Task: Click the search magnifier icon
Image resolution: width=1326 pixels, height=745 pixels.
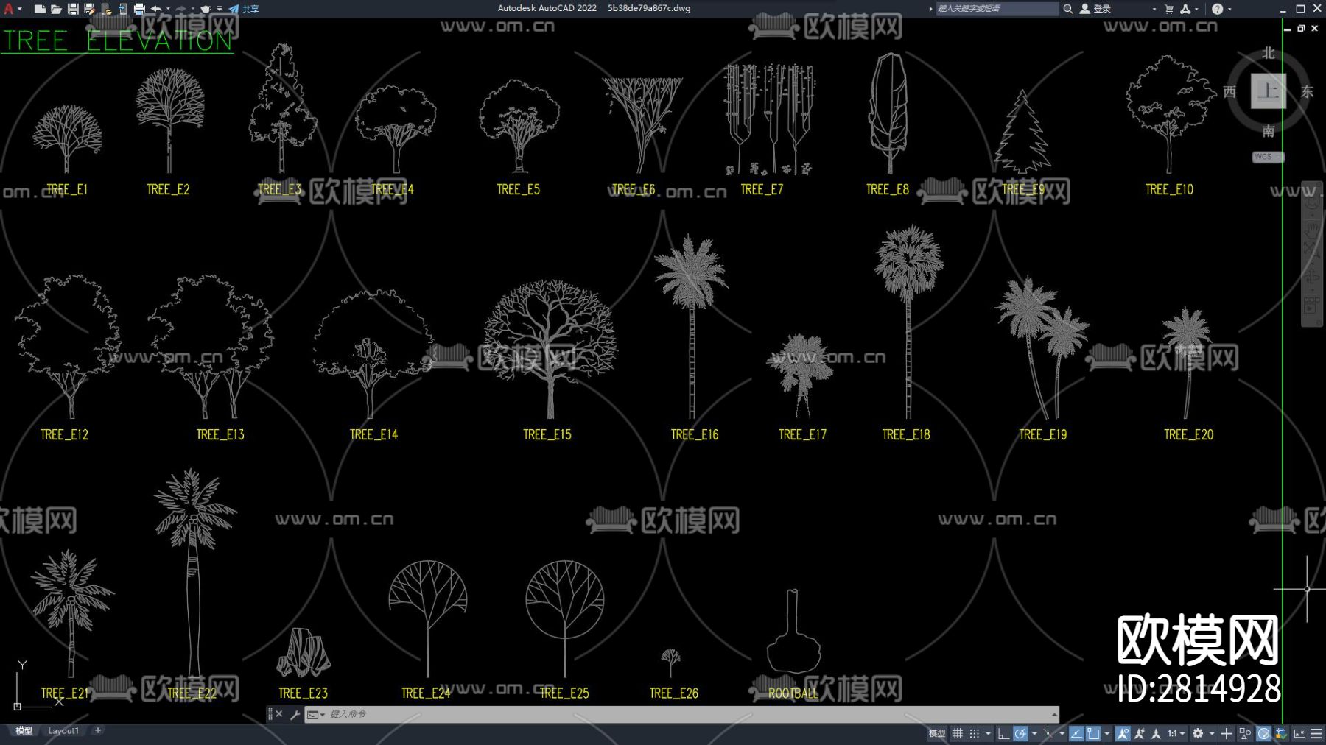Action: click(1067, 9)
